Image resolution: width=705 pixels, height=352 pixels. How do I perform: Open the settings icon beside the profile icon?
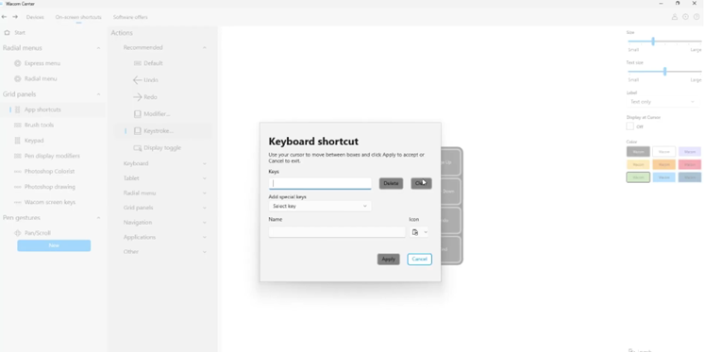point(685,17)
